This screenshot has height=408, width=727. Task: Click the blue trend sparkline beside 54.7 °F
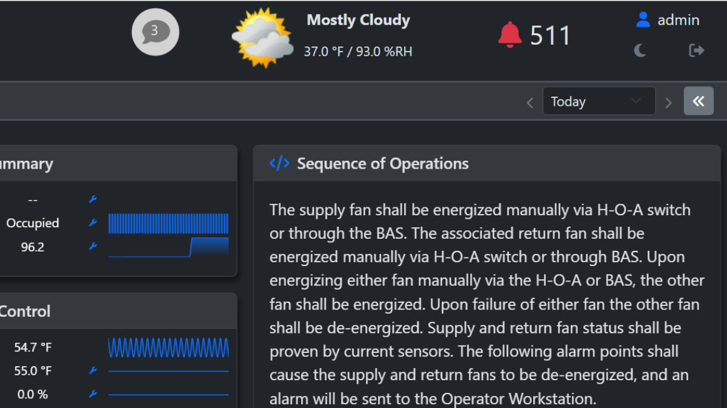coord(168,348)
